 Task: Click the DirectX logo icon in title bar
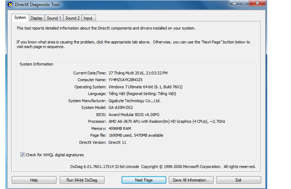(x=10, y=5)
